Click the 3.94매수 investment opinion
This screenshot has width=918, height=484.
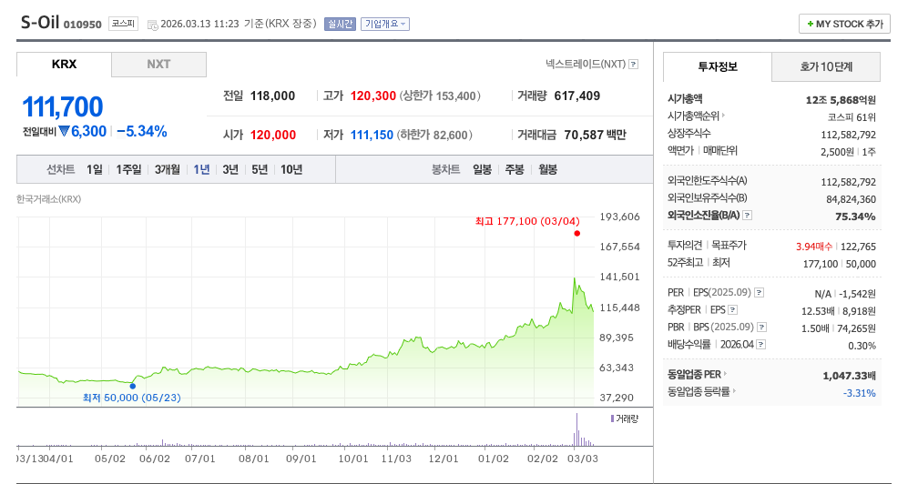tap(814, 247)
